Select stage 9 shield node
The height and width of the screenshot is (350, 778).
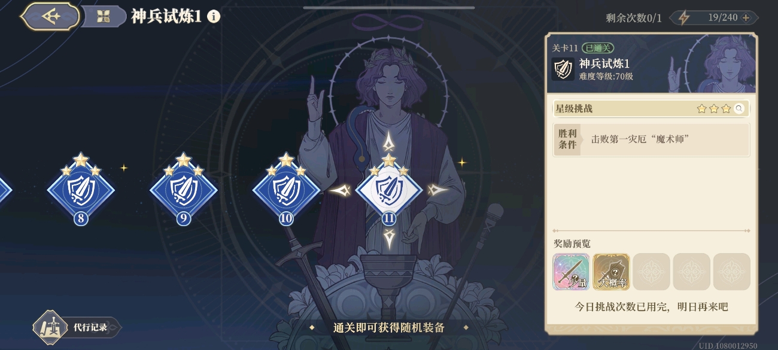(184, 189)
